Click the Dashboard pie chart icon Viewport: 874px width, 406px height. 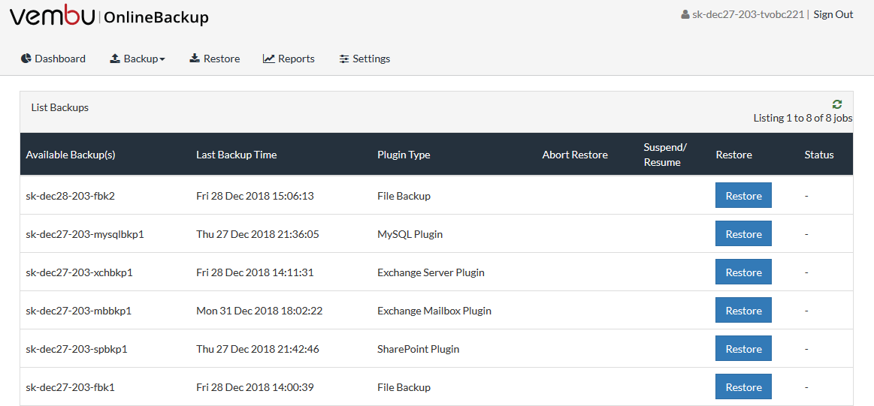[x=26, y=59]
